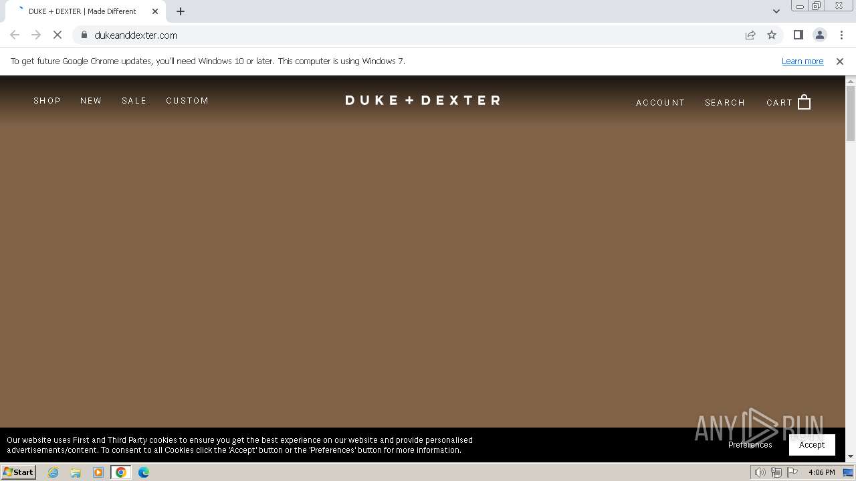
Task: Open the CUSTOM menu item
Action: [x=187, y=100]
